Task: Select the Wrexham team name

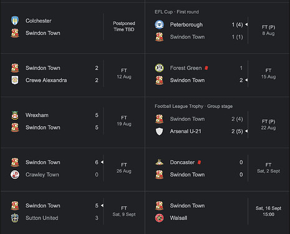Action: click(37, 115)
